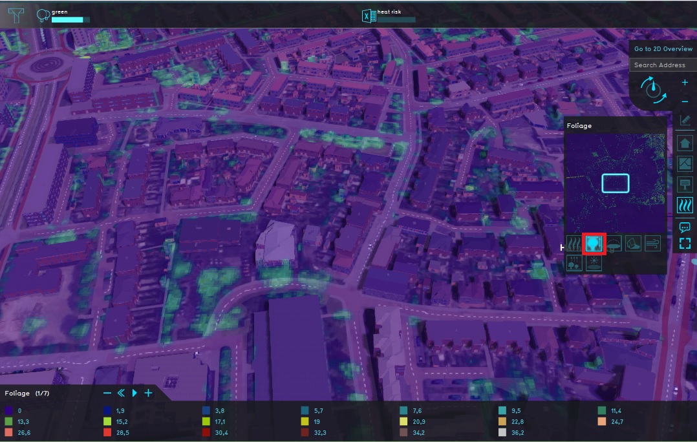Click the Foliage minimap thumbnail

(x=615, y=183)
